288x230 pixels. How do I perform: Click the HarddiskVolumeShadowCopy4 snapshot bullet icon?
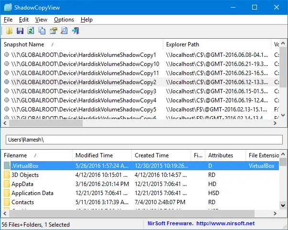click(x=7, y=100)
